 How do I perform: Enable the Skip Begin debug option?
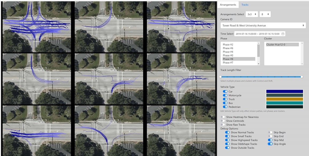point(270,133)
